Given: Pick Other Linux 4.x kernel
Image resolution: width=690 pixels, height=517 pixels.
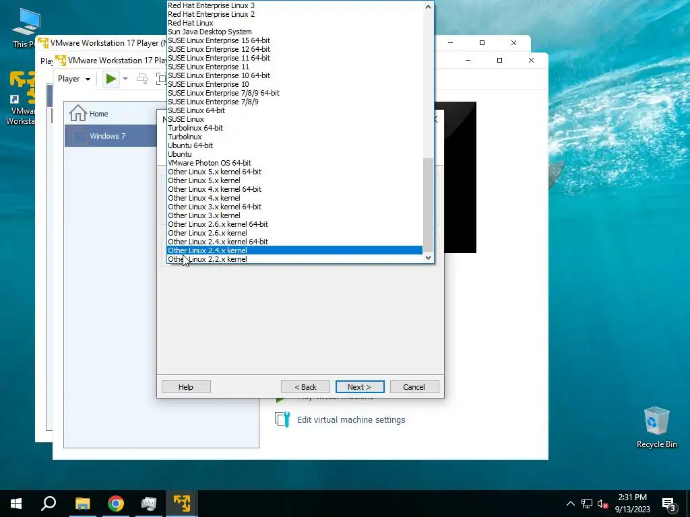Looking at the screenshot, I should 295,199.
